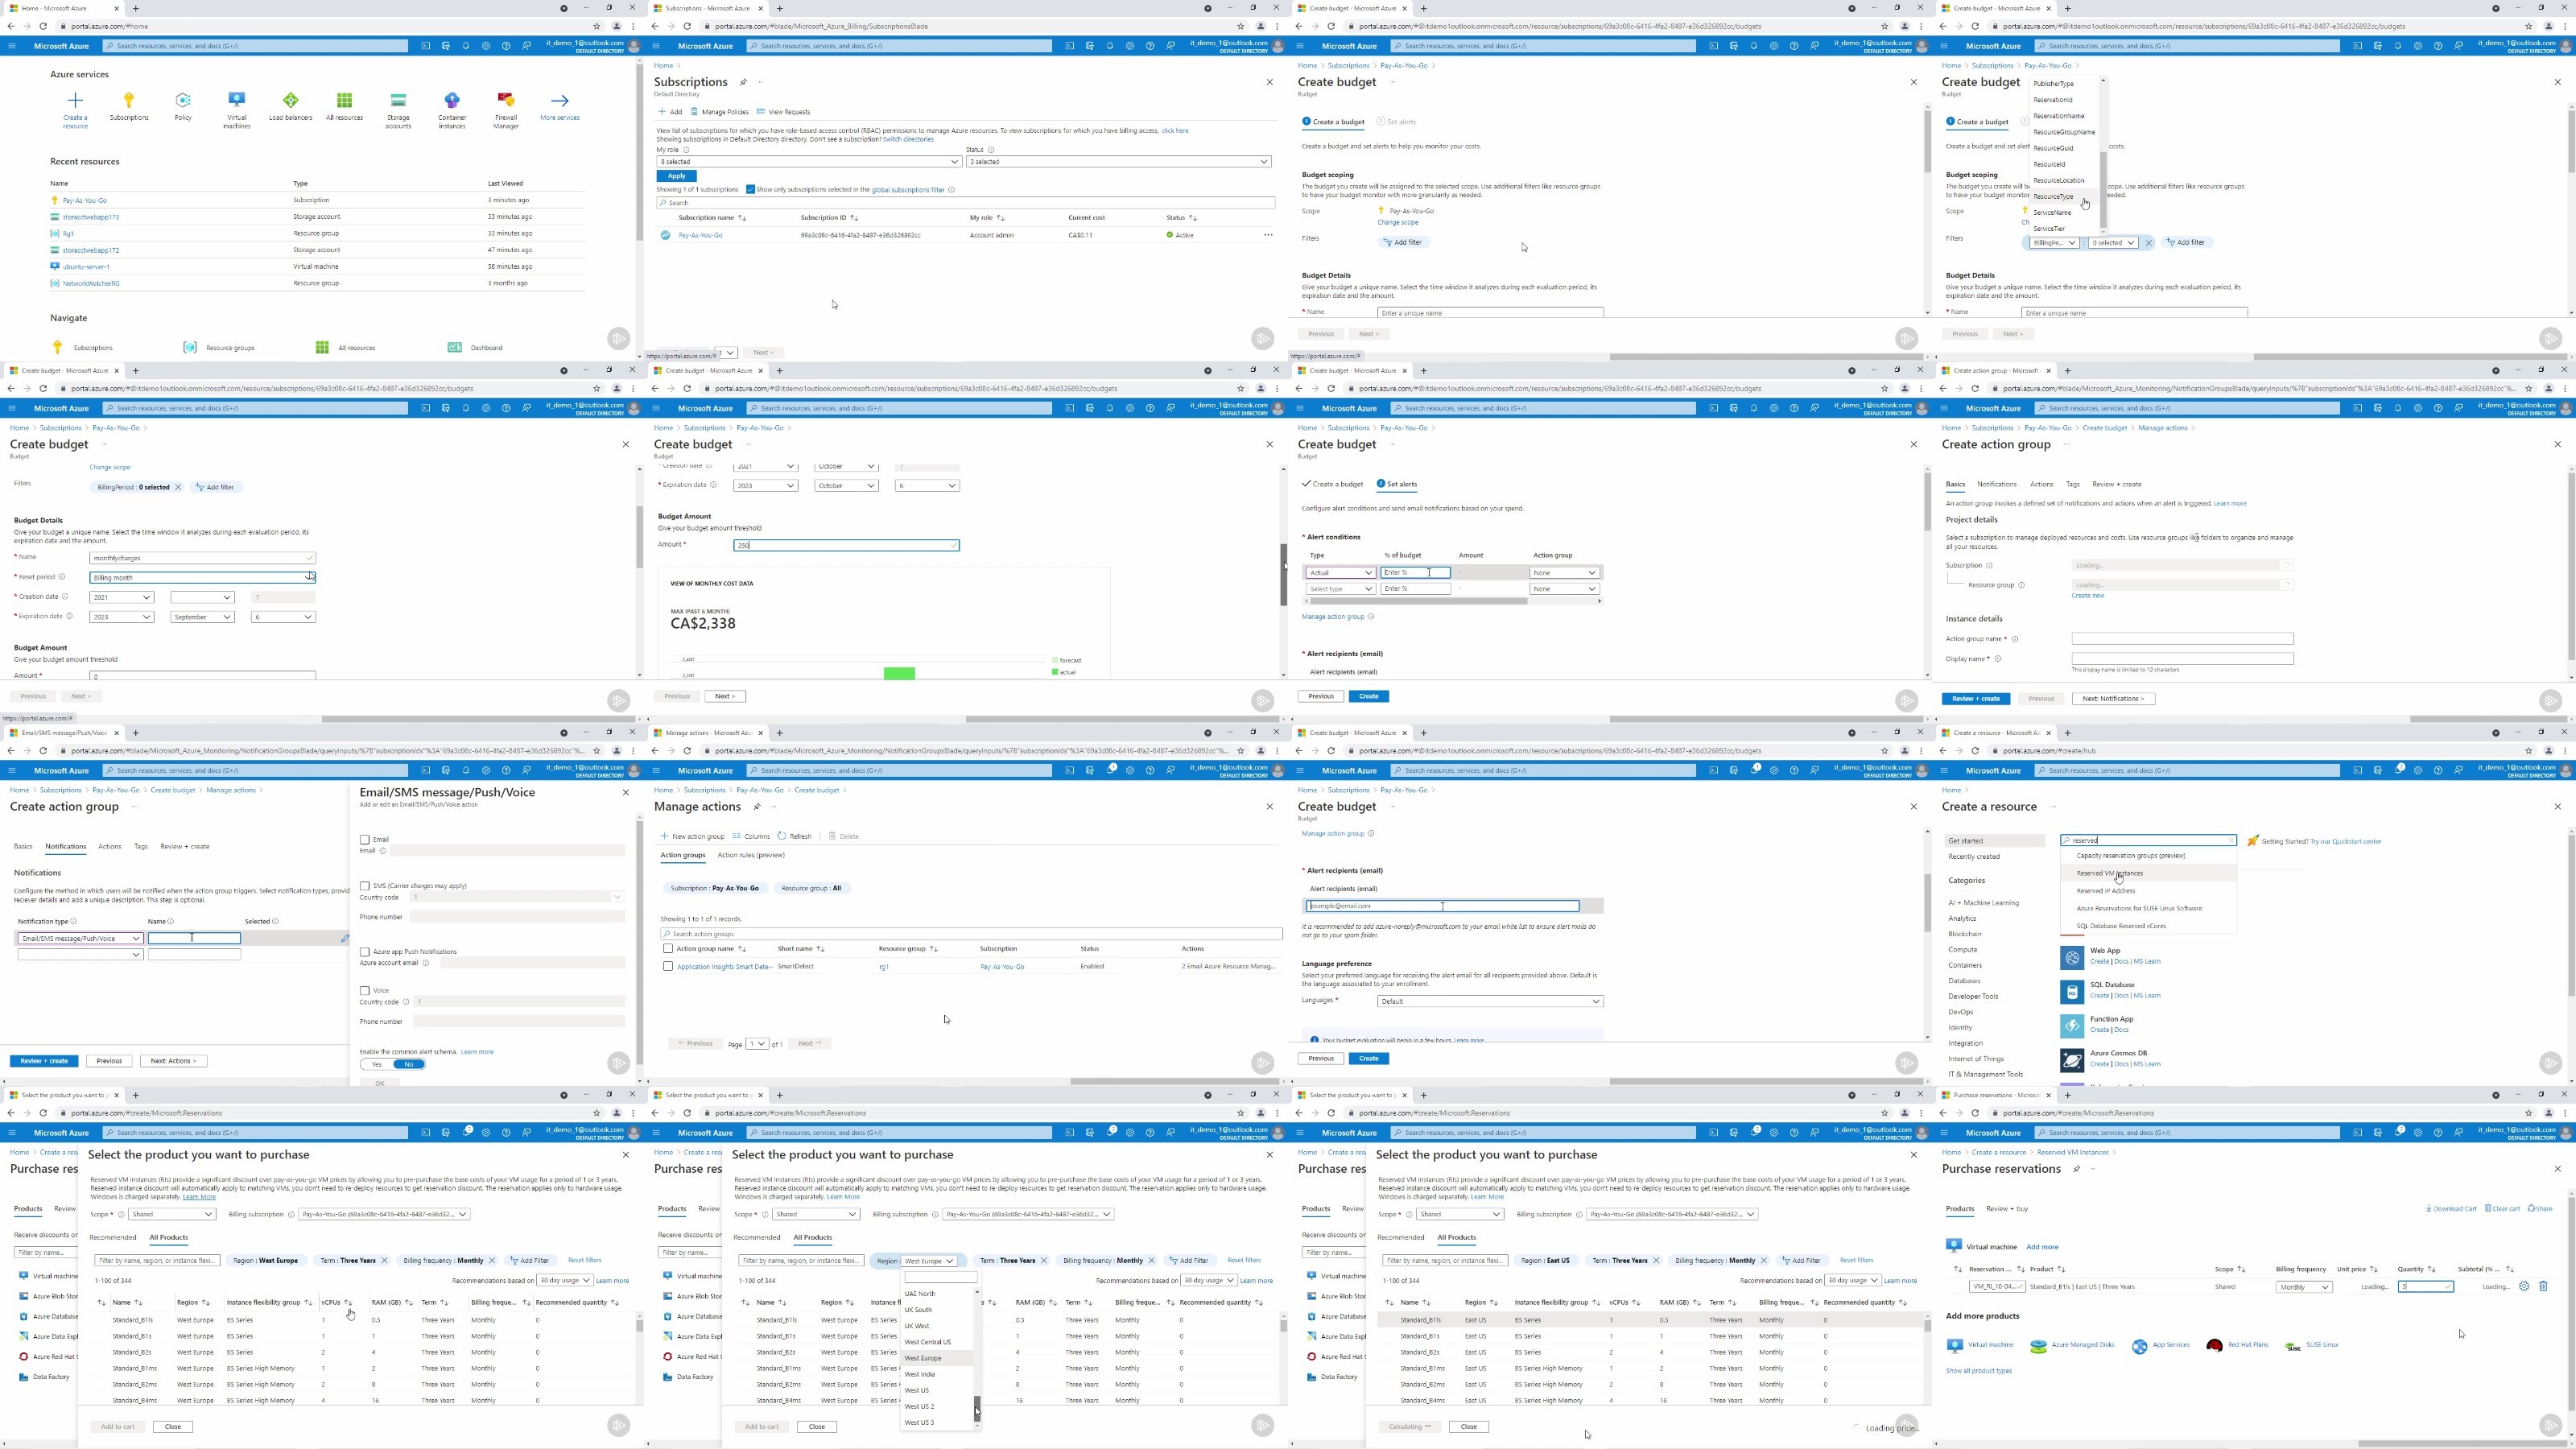Open the reservation row settings gear icon

(2524, 1287)
